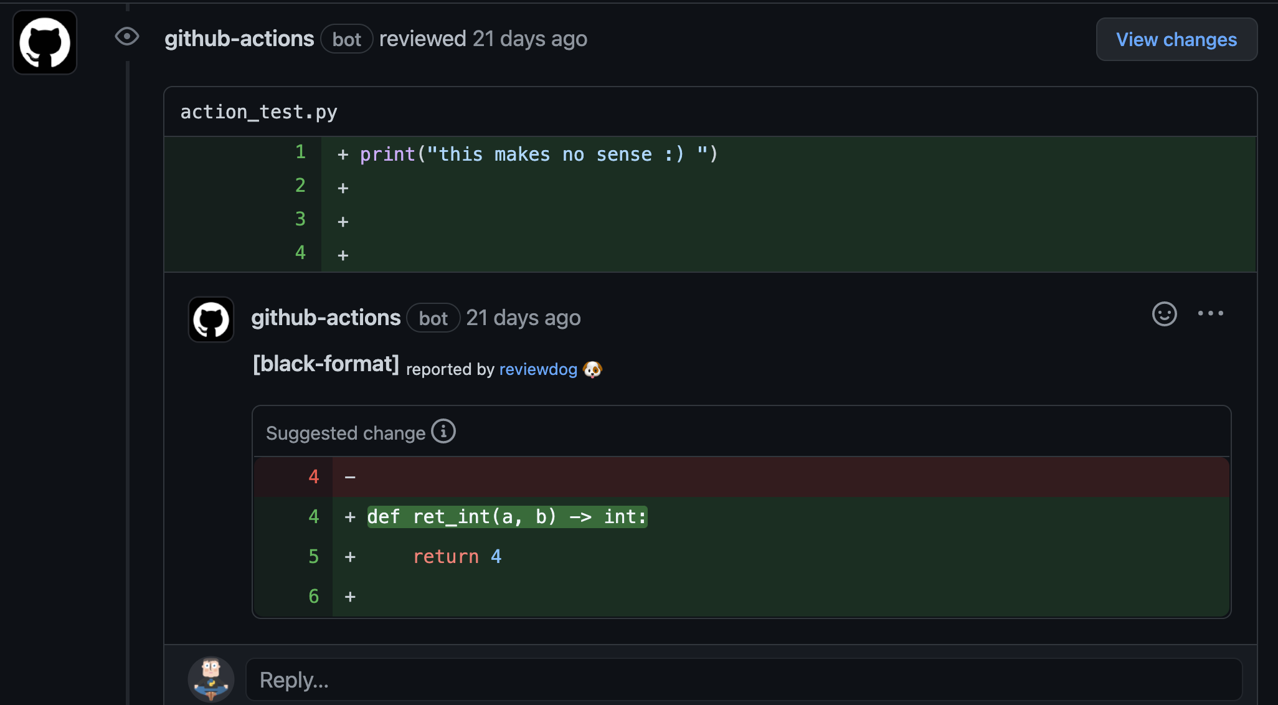Image resolution: width=1278 pixels, height=705 pixels.
Task: Click the action_test.py file name
Action: click(x=258, y=112)
